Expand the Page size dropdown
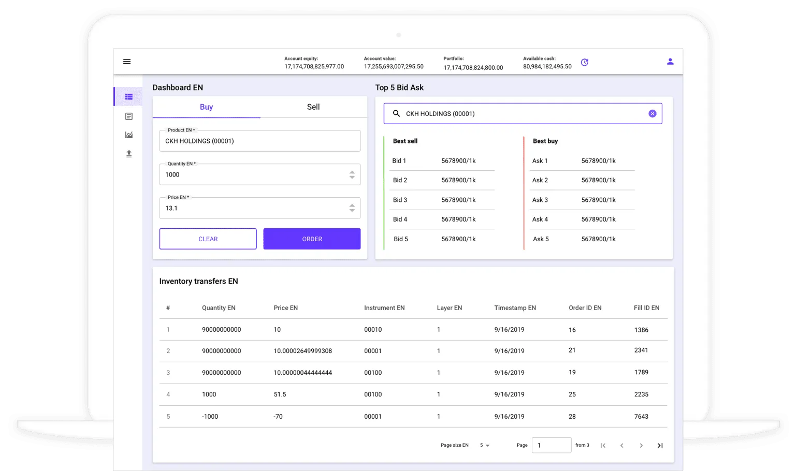 485,446
